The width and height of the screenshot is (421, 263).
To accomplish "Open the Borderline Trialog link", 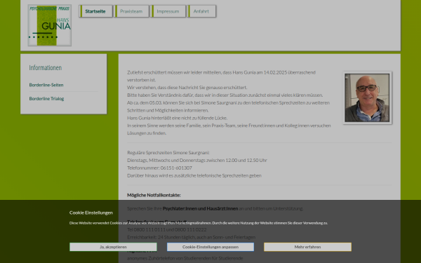I will pyautogui.click(x=46, y=98).
